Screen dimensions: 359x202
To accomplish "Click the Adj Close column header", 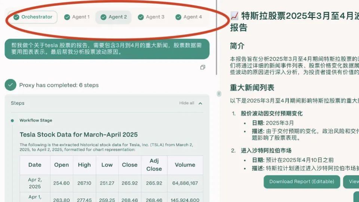I will (x=154, y=165).
